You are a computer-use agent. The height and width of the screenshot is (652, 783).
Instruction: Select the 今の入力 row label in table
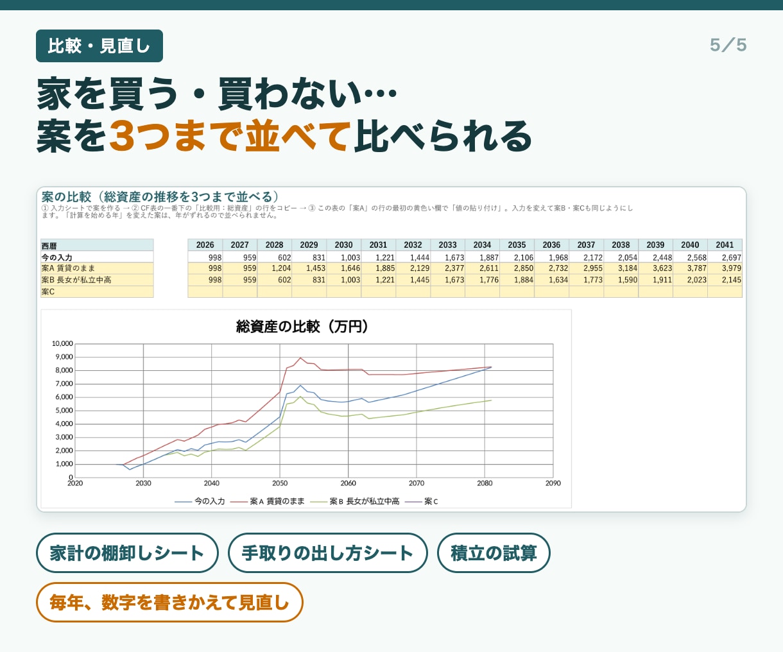(97, 257)
